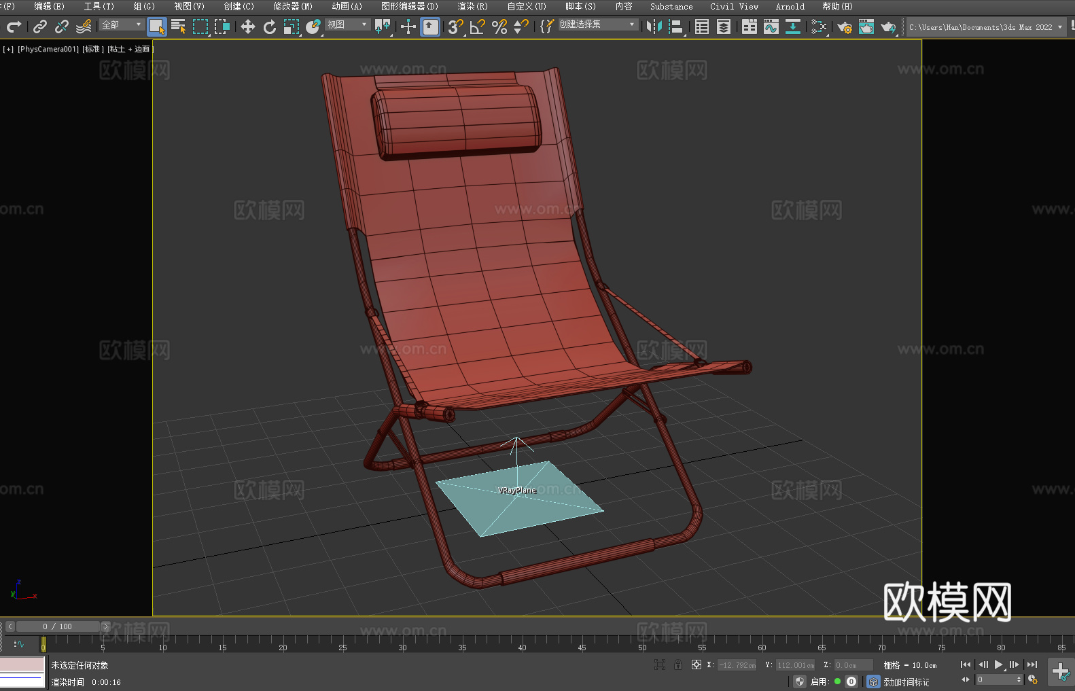
Task: Open 工具(T) menu
Action: [x=99, y=6]
